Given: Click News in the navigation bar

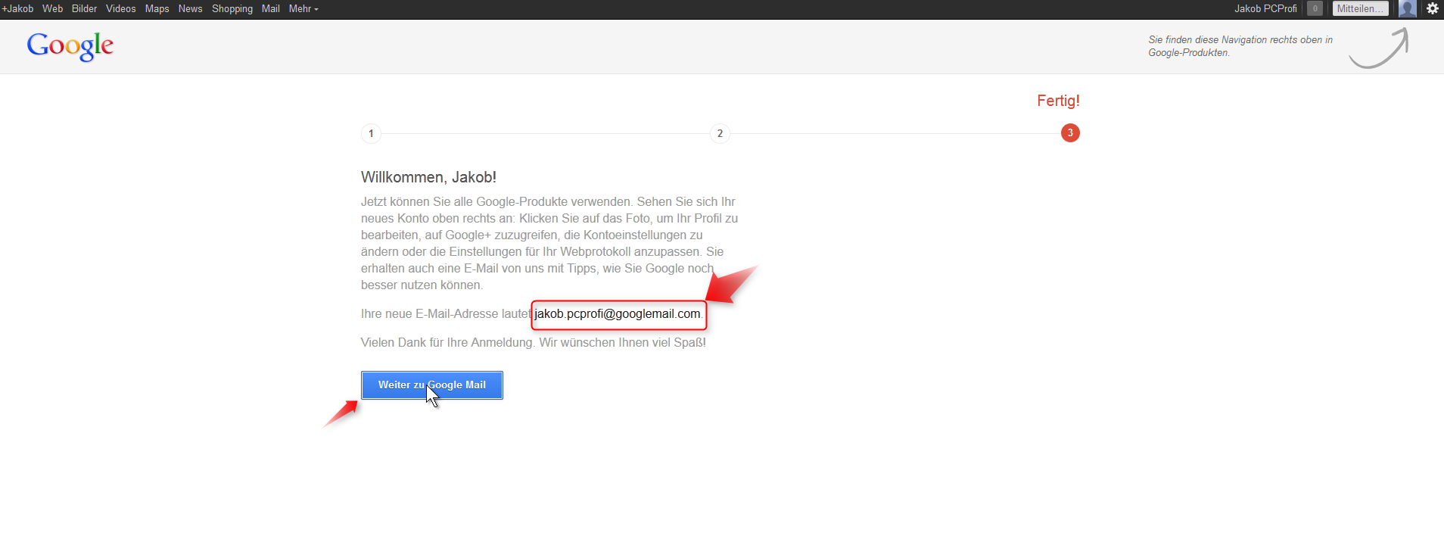Looking at the screenshot, I should tap(190, 9).
